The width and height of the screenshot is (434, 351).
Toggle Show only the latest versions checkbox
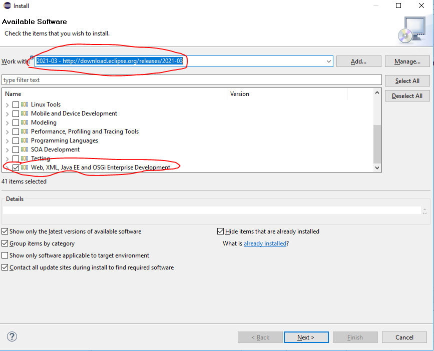(x=5, y=231)
